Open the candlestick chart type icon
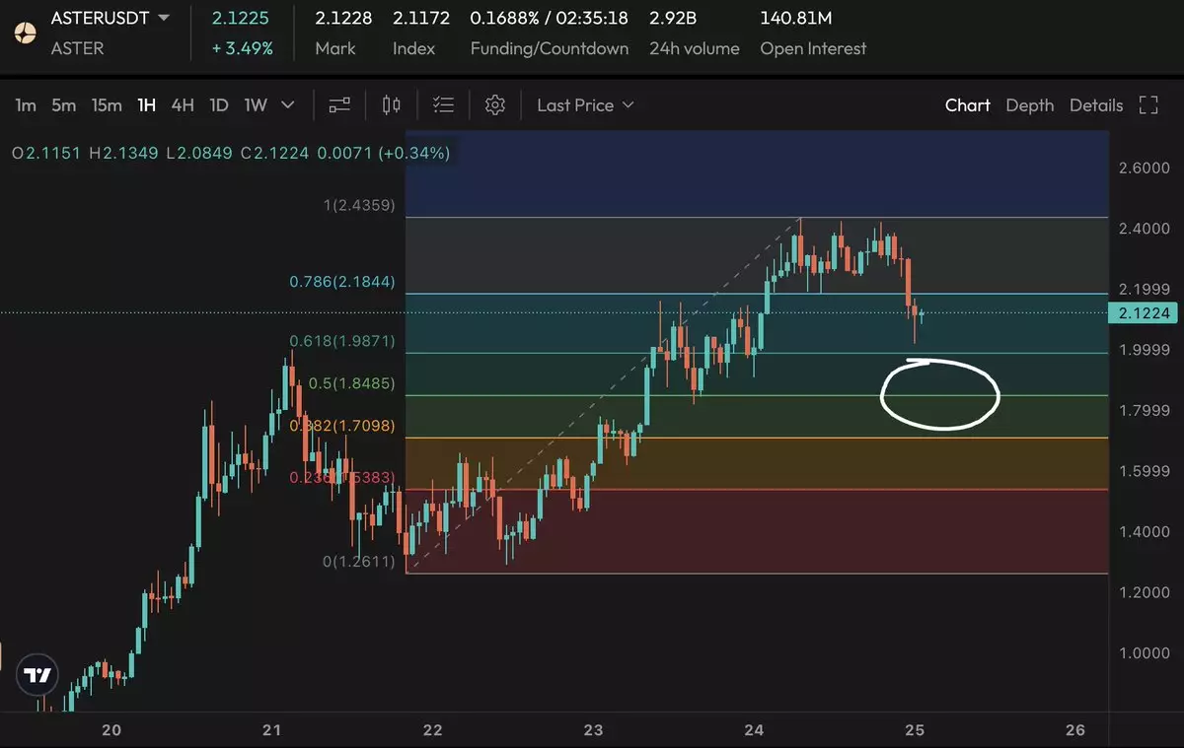Viewport: 1184px width, 748px height. [x=392, y=105]
